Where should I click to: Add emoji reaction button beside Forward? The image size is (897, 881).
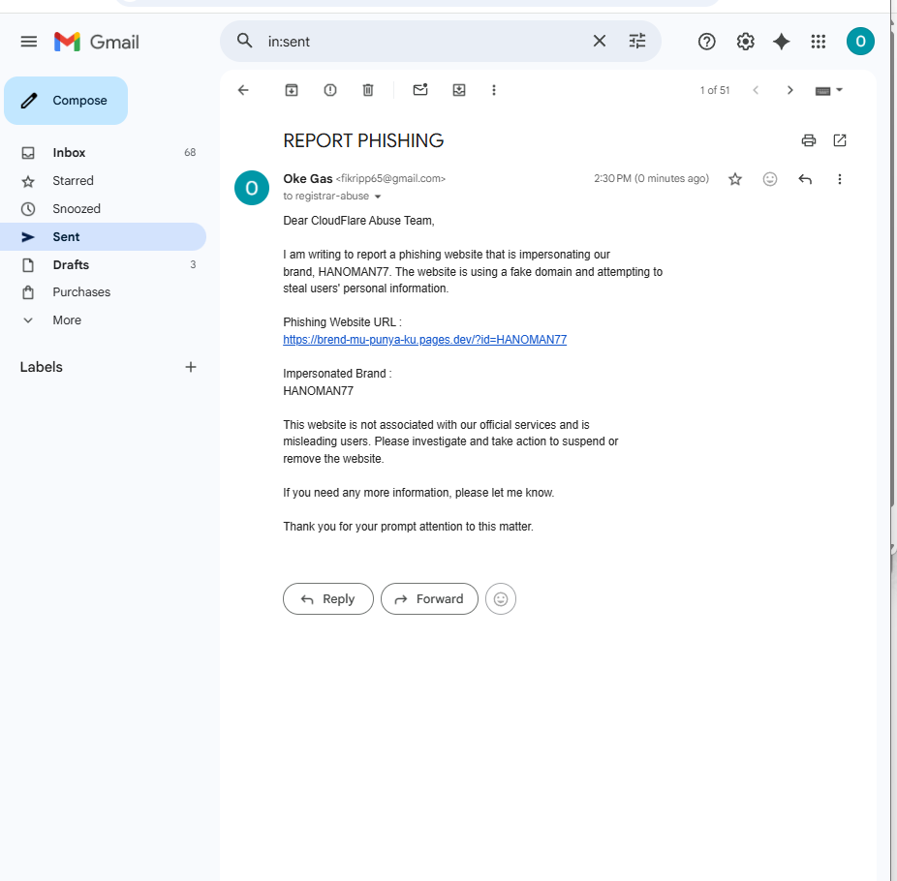coord(501,598)
